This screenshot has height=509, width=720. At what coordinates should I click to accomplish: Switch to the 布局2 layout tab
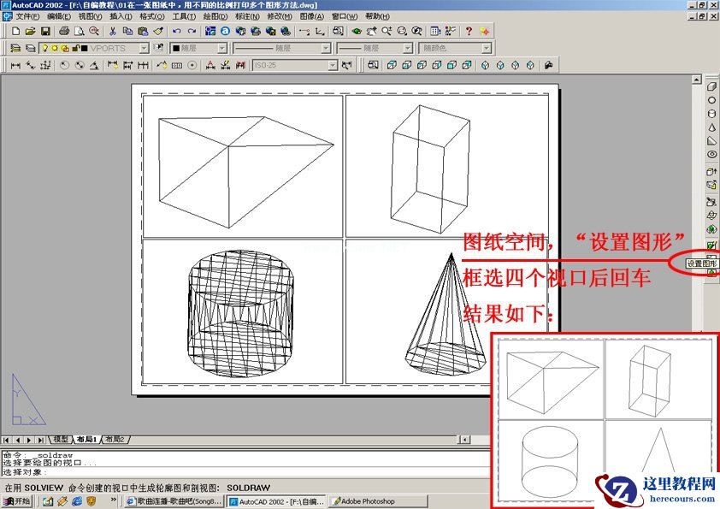pyautogui.click(x=115, y=439)
